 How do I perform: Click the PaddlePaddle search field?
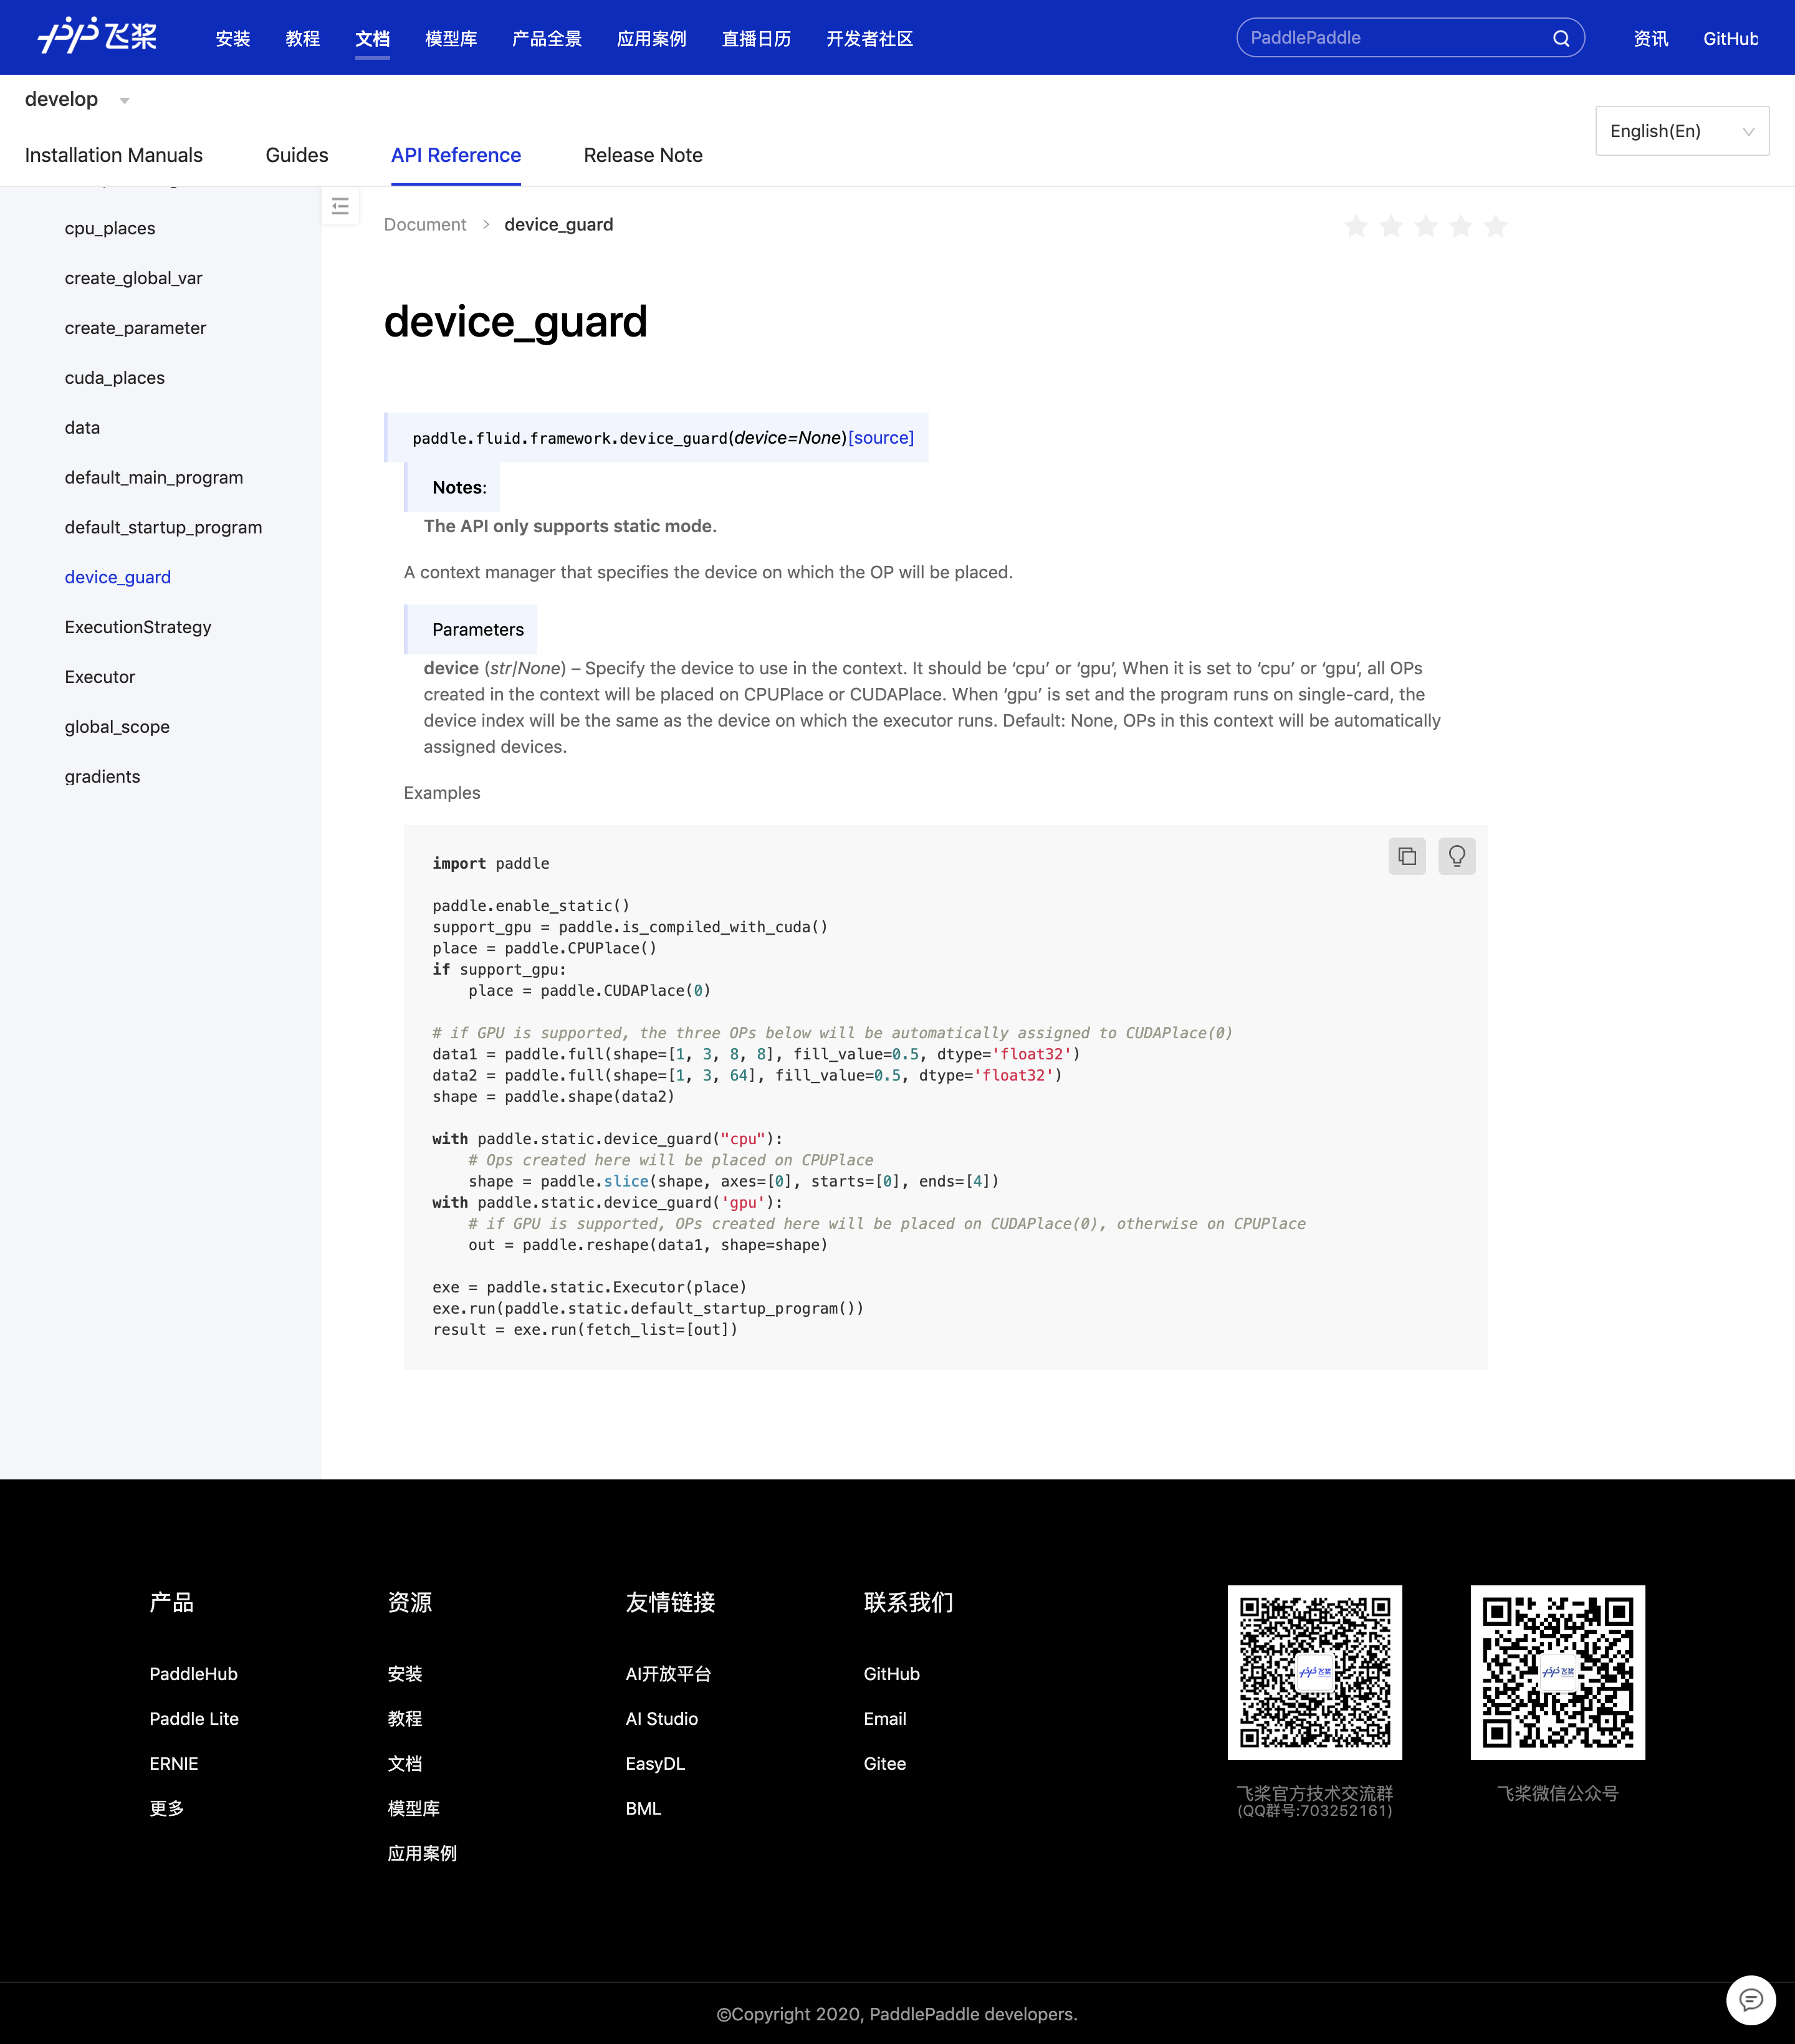(1390, 38)
